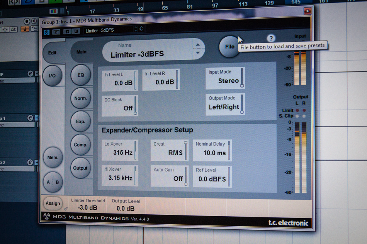The image size is (367, 244).
Task: Step to next preset with Name down arrow
Action: coord(198,53)
